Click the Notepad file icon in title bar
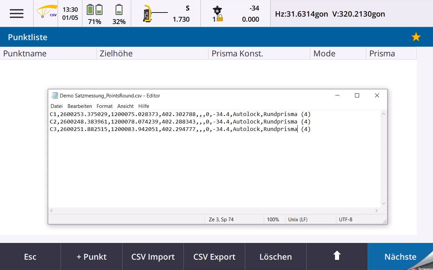Screen dimensions: 433x270 (55, 96)
